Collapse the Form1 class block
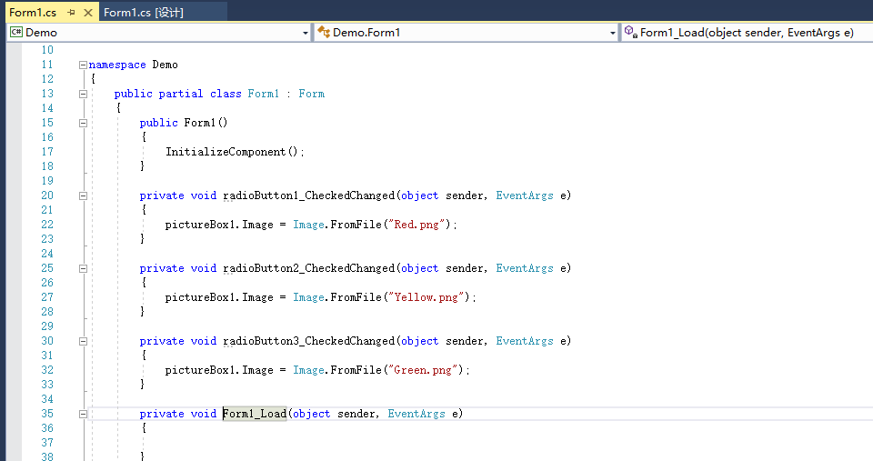 point(83,94)
